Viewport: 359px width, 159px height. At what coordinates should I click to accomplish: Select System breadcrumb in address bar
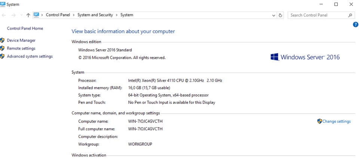tap(127, 15)
